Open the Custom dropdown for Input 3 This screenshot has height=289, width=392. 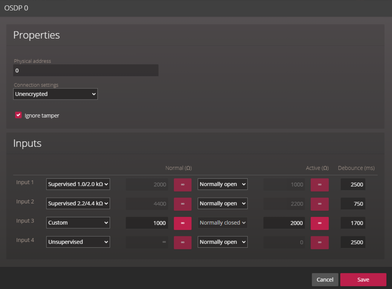78,222
